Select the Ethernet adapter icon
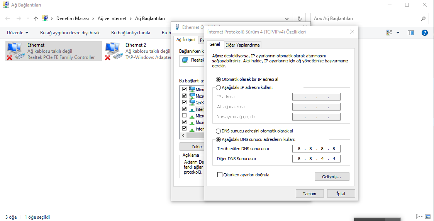 coord(14,51)
